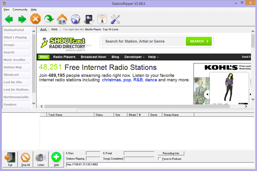Click the media player device icon

[x=89, y=19]
